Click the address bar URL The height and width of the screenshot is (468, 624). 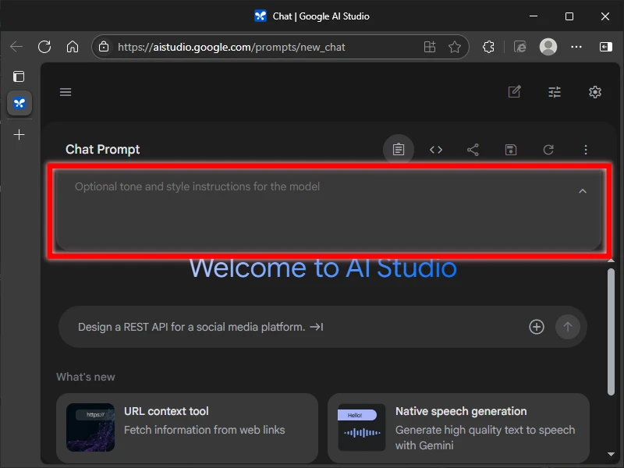(x=231, y=48)
